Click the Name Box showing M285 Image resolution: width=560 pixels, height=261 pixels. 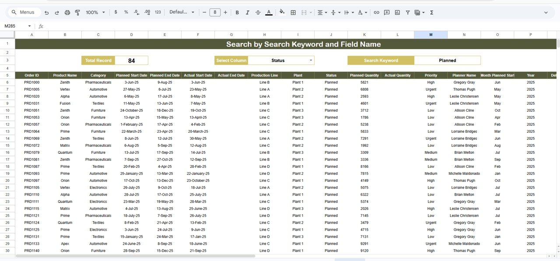tap(13, 26)
